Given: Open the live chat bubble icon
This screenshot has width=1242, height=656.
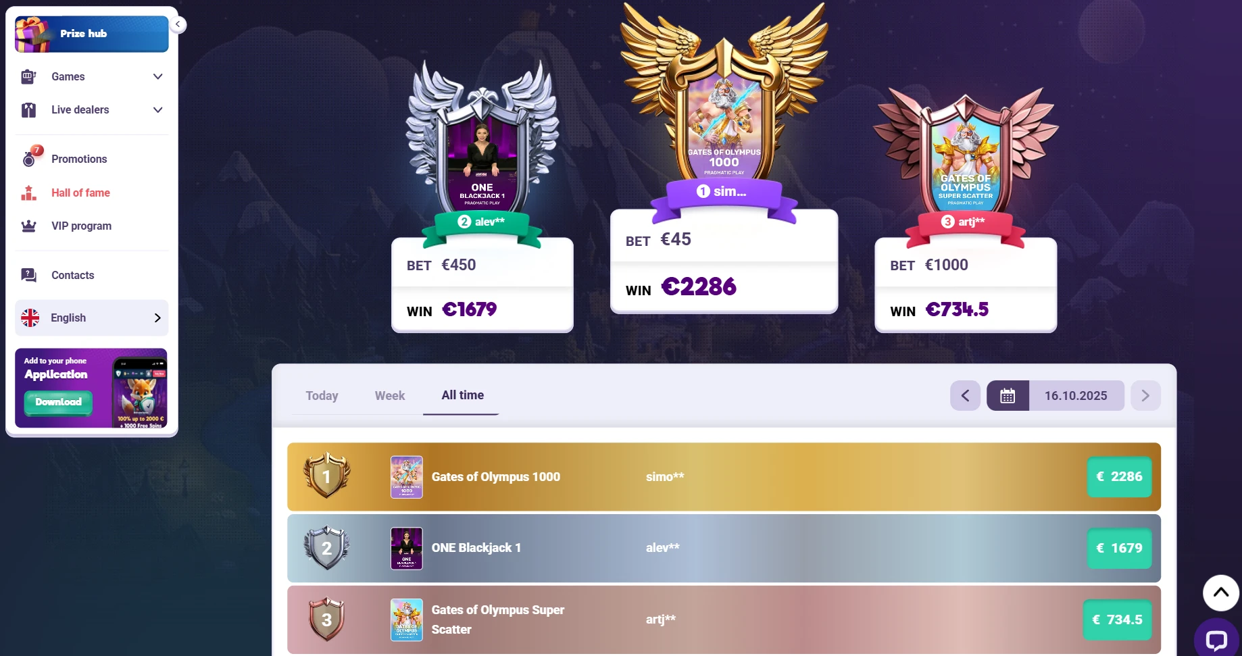Looking at the screenshot, I should (x=1216, y=638).
